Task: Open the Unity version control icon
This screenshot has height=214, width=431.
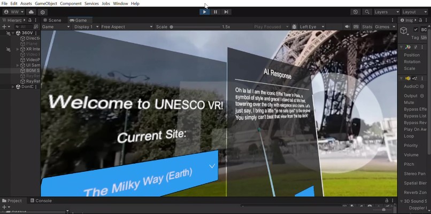Action: (x=43, y=12)
